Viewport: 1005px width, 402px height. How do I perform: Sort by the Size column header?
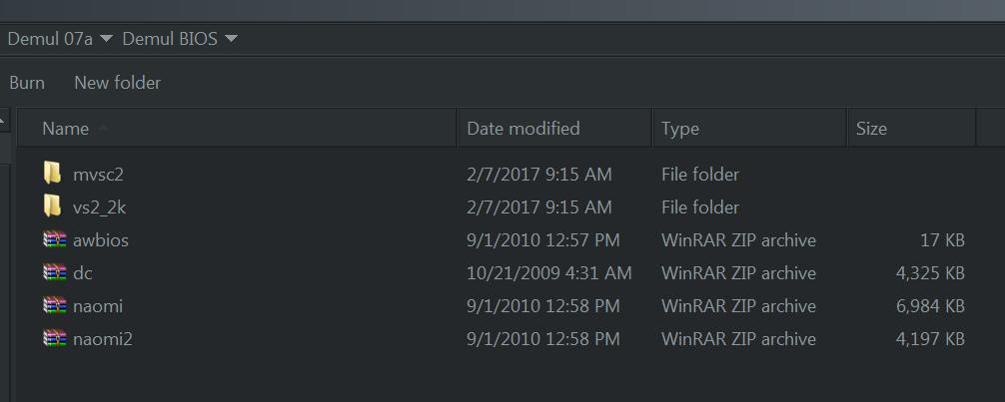pyautogui.click(x=911, y=128)
